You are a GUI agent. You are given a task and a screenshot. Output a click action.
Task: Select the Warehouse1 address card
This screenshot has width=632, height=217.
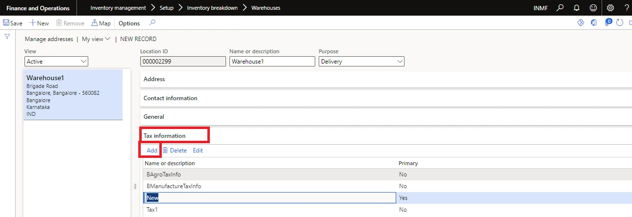coord(73,95)
